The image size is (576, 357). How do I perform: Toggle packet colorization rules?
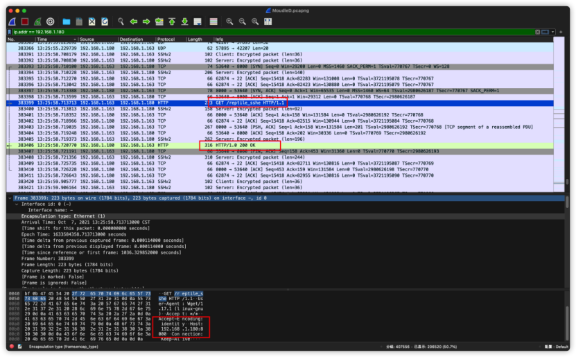tap(213, 21)
